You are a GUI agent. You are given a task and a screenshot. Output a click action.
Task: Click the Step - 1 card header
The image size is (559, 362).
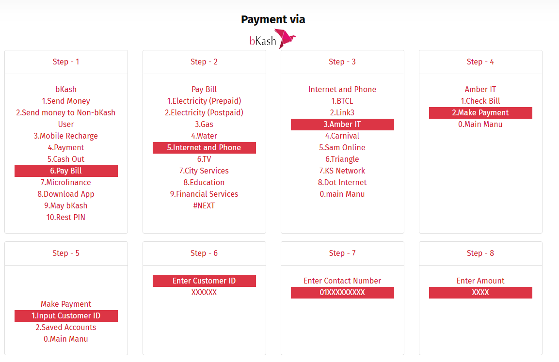pos(66,62)
